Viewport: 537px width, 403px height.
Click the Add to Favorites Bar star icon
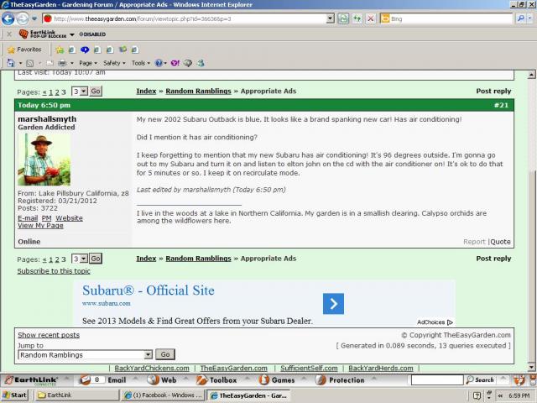point(60,50)
